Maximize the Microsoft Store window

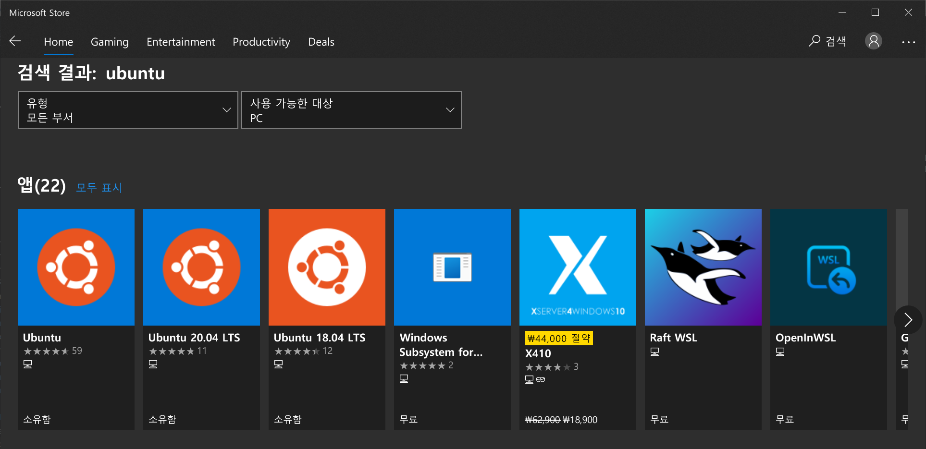click(x=875, y=12)
